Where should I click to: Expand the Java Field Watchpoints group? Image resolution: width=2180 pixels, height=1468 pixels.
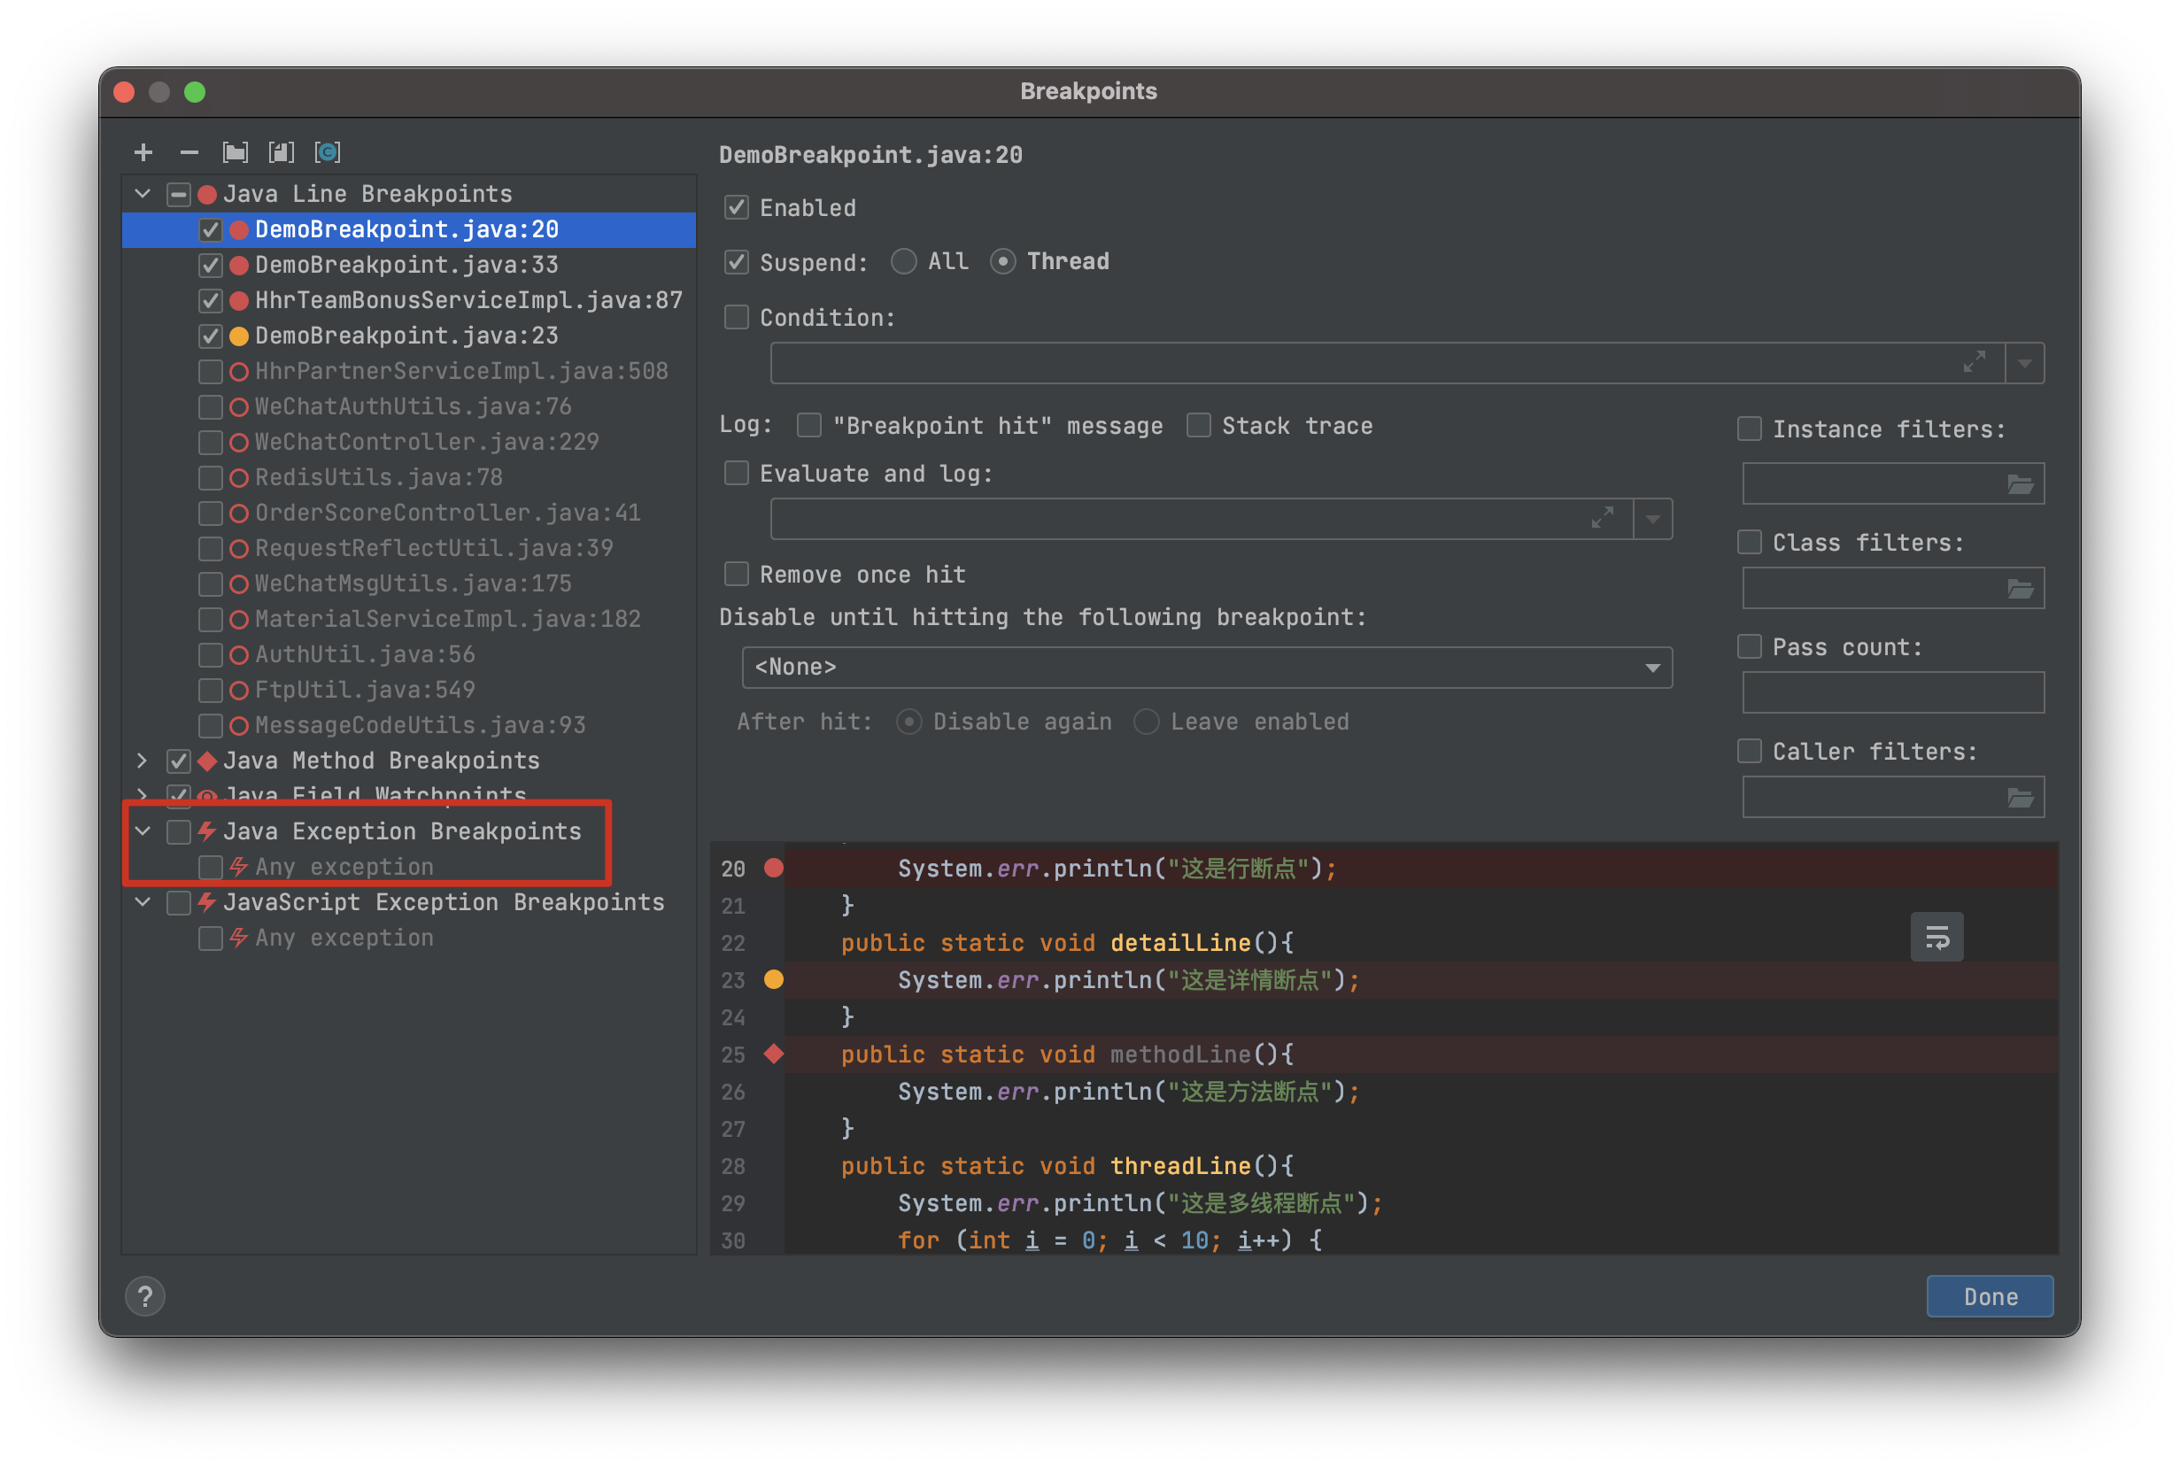tap(143, 794)
